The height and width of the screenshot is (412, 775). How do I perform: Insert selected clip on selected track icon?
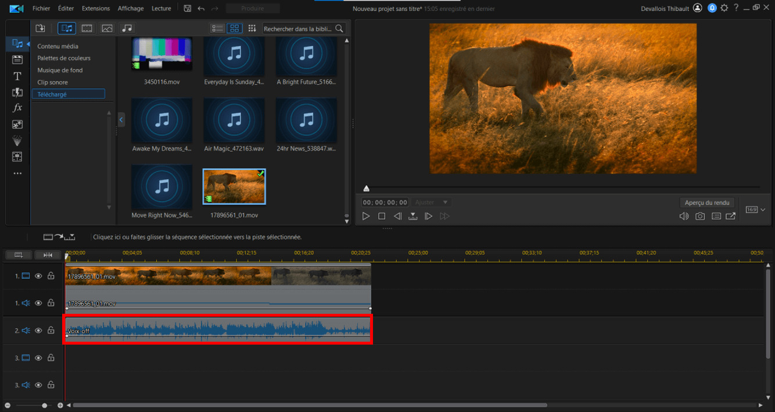click(x=59, y=237)
